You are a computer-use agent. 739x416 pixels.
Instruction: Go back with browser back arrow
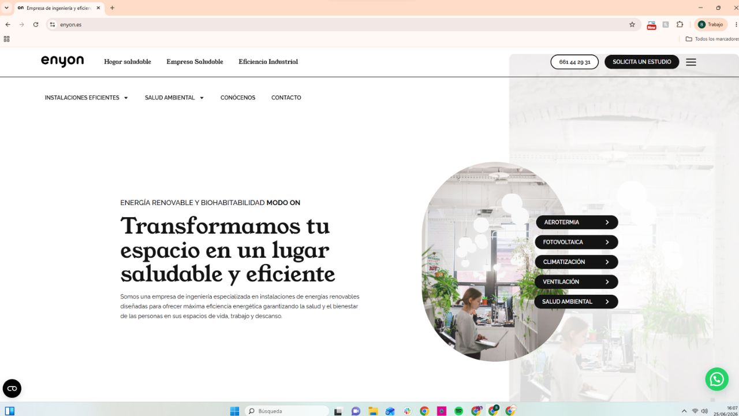click(x=8, y=25)
